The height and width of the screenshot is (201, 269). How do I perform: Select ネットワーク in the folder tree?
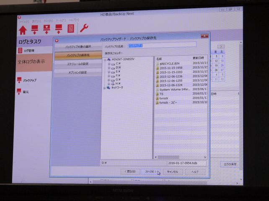117,88
